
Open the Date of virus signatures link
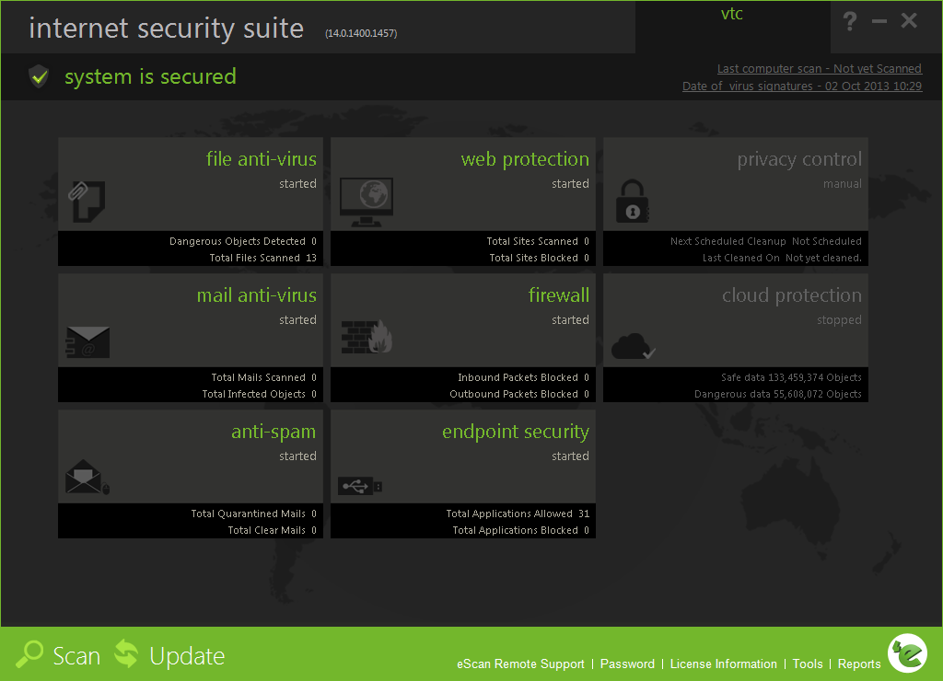tap(801, 86)
